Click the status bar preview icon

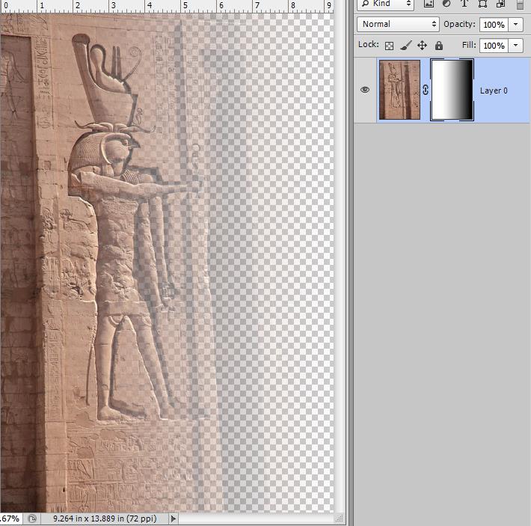click(x=32, y=518)
